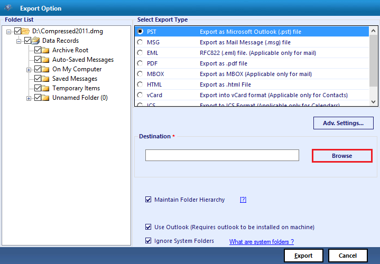This screenshot has width=380, height=264.
Task: Collapse the Data Records tree node
Action: pyautogui.click(x=18, y=41)
